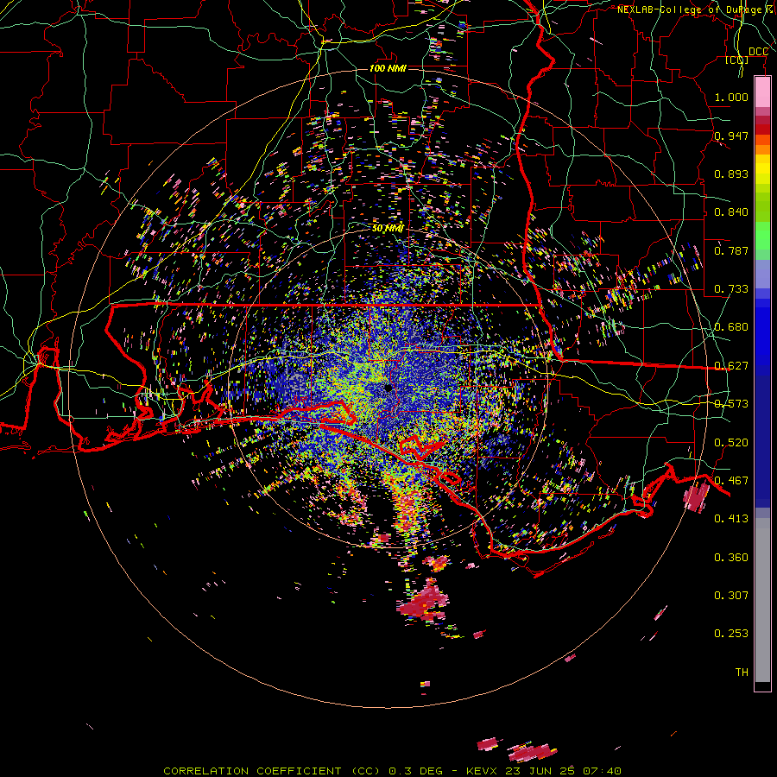Select the 0.733 scale value
777x777 pixels.
click(x=731, y=288)
